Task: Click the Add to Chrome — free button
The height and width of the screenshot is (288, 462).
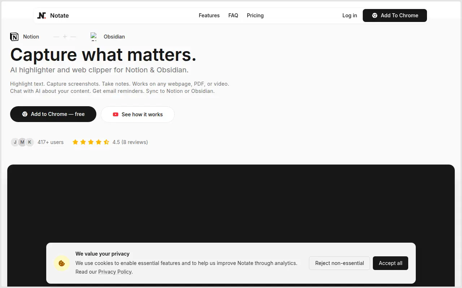Action: (53, 114)
